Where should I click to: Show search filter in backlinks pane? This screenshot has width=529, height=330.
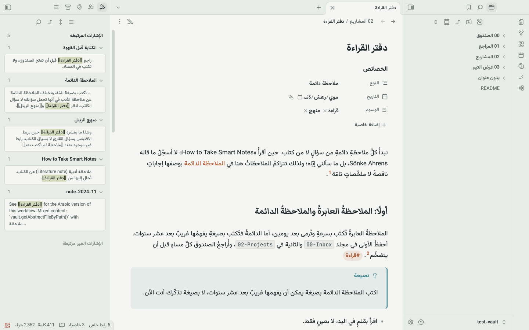39,22
